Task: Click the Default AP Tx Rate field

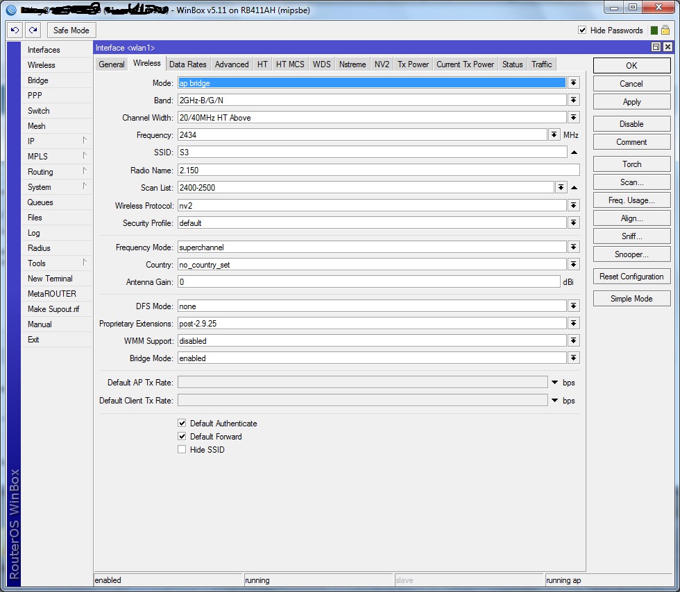Action: tap(362, 382)
